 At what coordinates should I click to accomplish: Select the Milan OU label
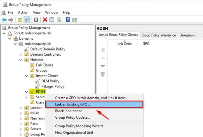pos(35,113)
